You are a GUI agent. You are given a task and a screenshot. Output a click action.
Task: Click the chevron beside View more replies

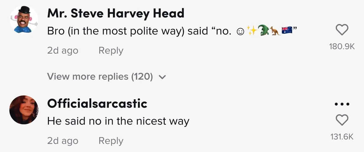(162, 77)
